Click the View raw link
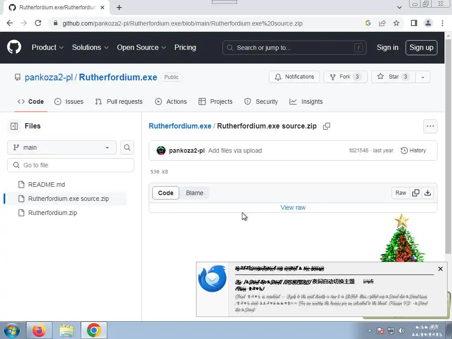Screen dimensions: 452x339 (x=293, y=207)
